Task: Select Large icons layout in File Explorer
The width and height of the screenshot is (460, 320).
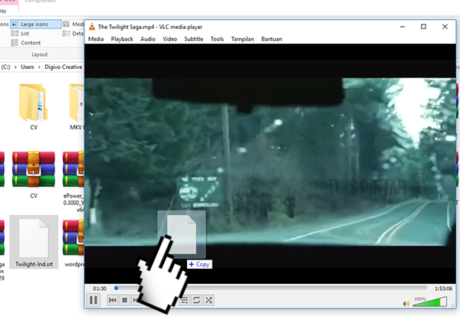Action: 36,24
